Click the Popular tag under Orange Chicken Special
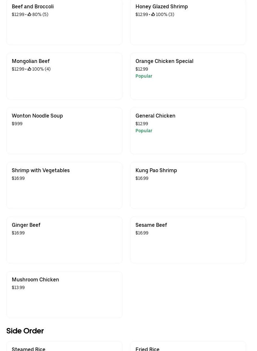This screenshot has height=351, width=257. click(x=144, y=76)
